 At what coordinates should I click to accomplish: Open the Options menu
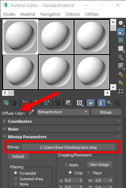pos(73,14)
